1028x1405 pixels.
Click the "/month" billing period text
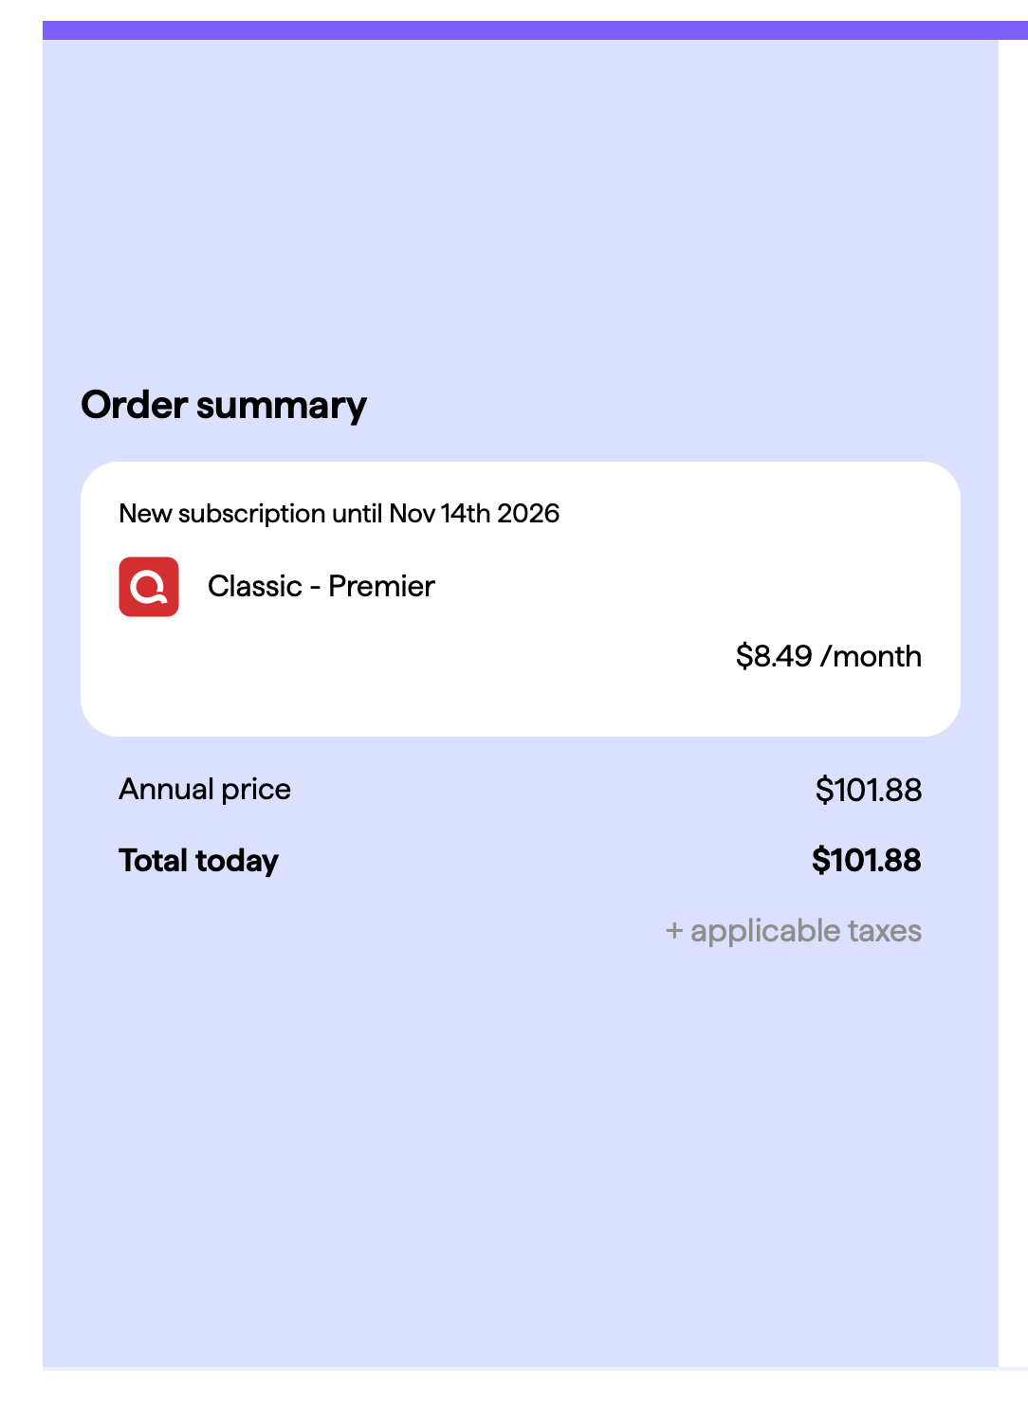872,656
